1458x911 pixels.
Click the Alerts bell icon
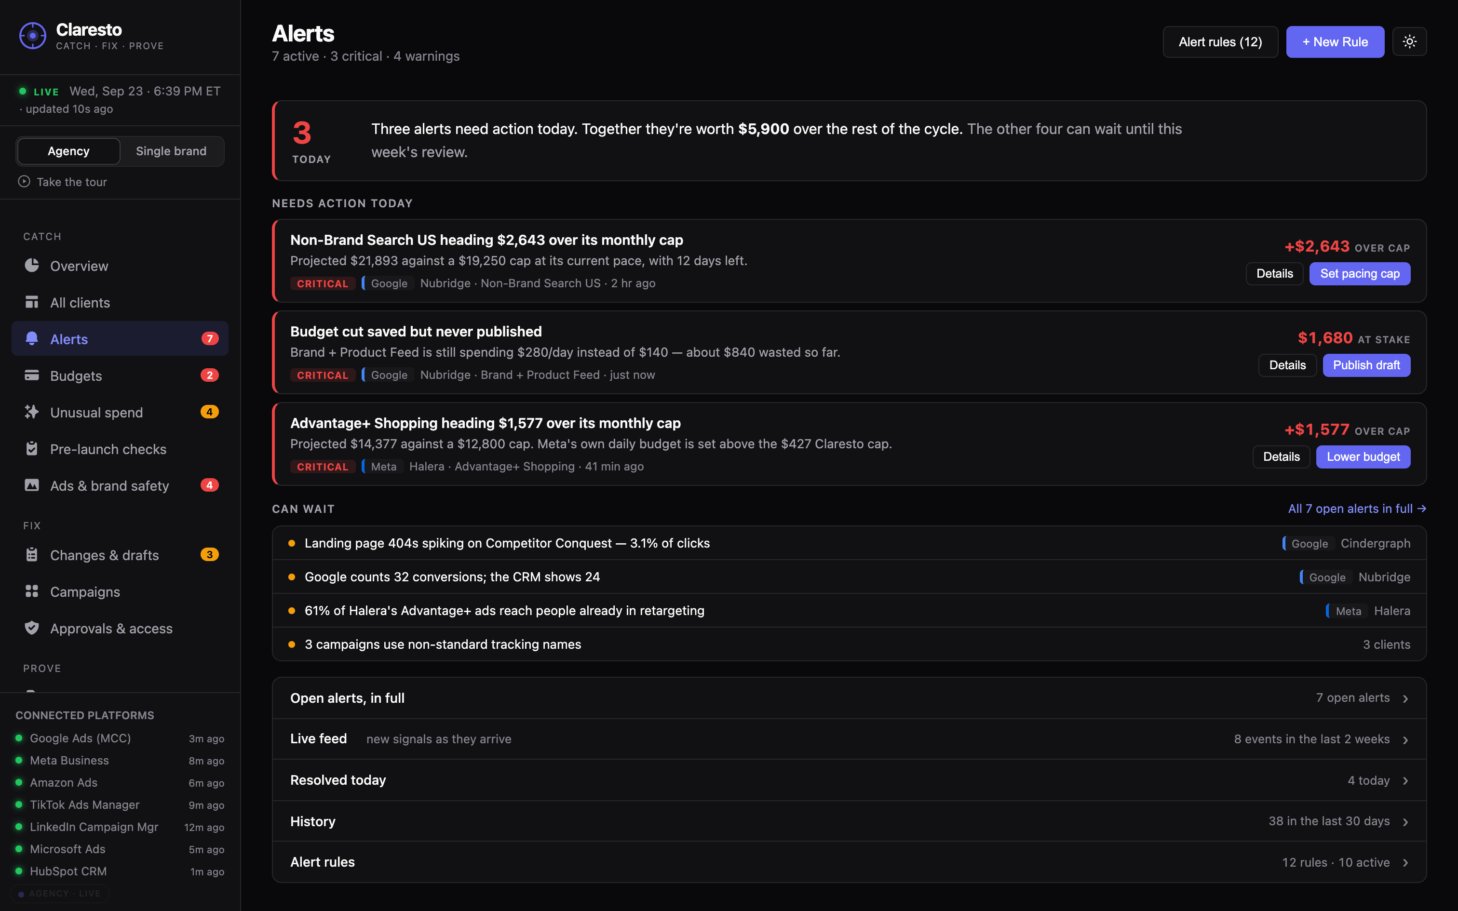pos(32,338)
